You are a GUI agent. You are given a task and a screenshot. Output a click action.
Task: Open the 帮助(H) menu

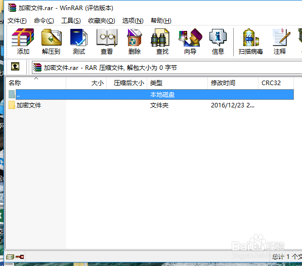click(161, 21)
